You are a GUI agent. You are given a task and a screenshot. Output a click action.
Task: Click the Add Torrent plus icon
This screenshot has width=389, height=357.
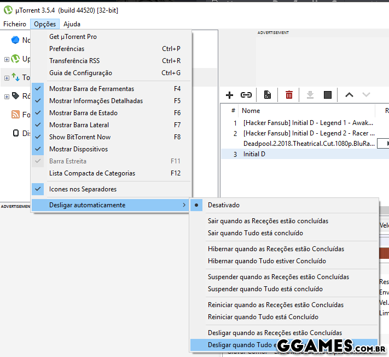pos(230,95)
